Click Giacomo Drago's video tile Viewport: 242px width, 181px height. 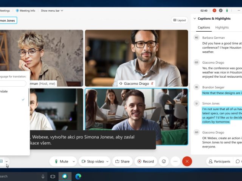[x=137, y=58]
